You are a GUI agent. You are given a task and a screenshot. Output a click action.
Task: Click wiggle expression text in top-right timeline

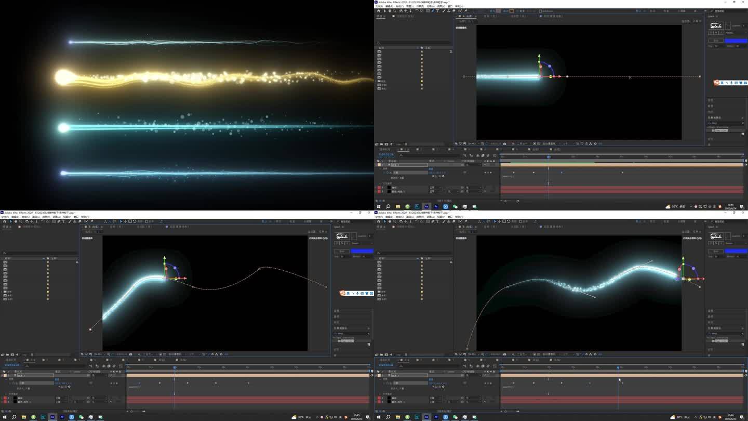(x=509, y=177)
